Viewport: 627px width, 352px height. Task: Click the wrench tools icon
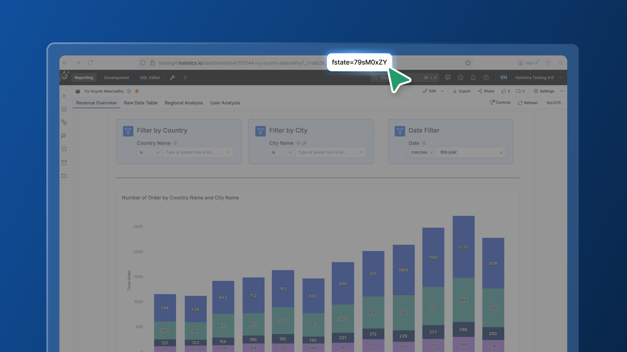coord(172,78)
